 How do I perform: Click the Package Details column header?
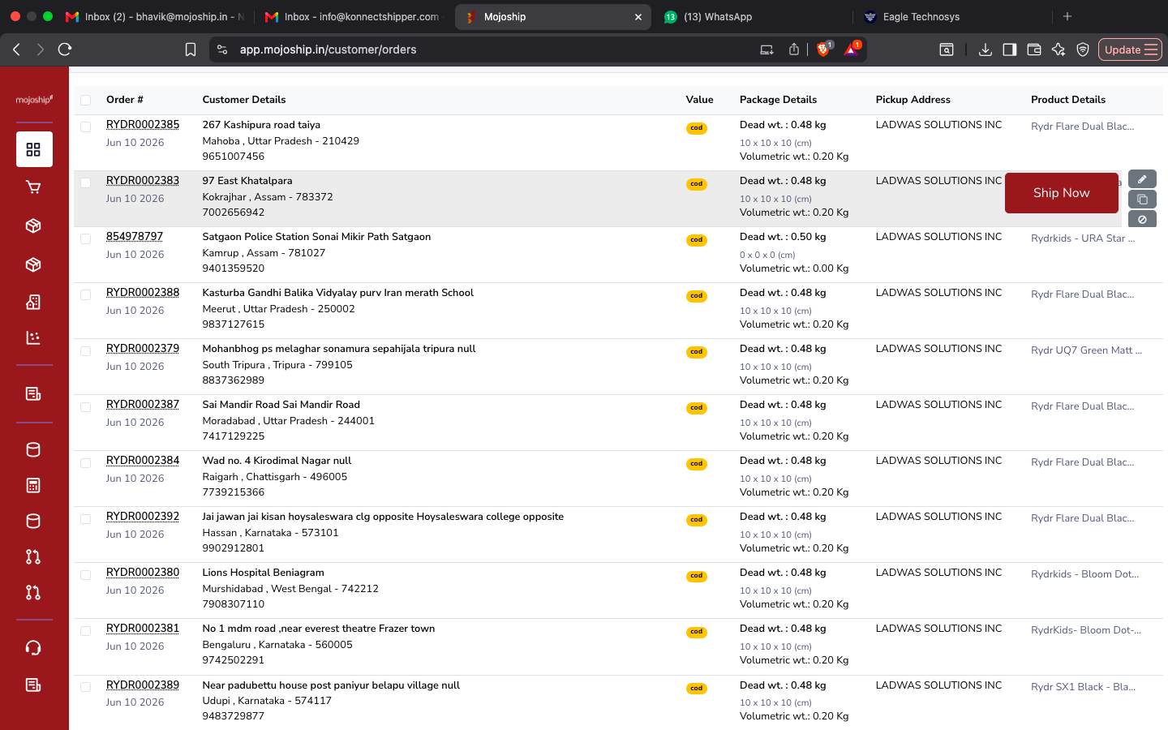pos(778,100)
